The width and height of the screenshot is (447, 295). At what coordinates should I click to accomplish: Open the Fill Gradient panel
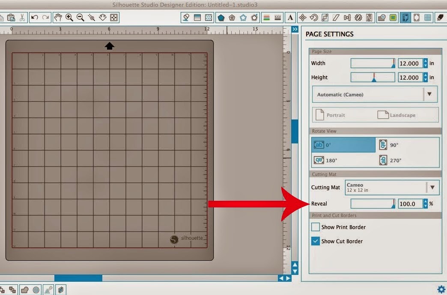point(197,18)
